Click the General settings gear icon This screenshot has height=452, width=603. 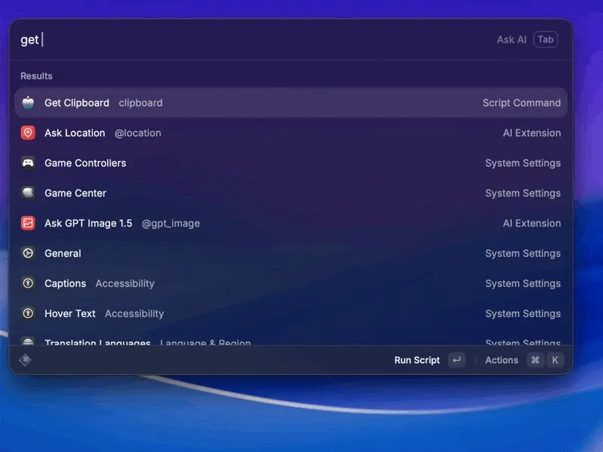point(28,253)
